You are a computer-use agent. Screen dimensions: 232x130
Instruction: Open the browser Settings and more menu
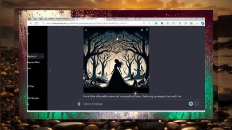pyautogui.click(x=197, y=23)
